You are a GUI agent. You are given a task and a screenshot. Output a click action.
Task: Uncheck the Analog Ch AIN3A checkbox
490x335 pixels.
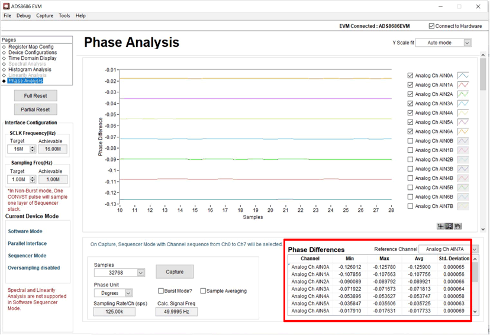click(x=411, y=104)
